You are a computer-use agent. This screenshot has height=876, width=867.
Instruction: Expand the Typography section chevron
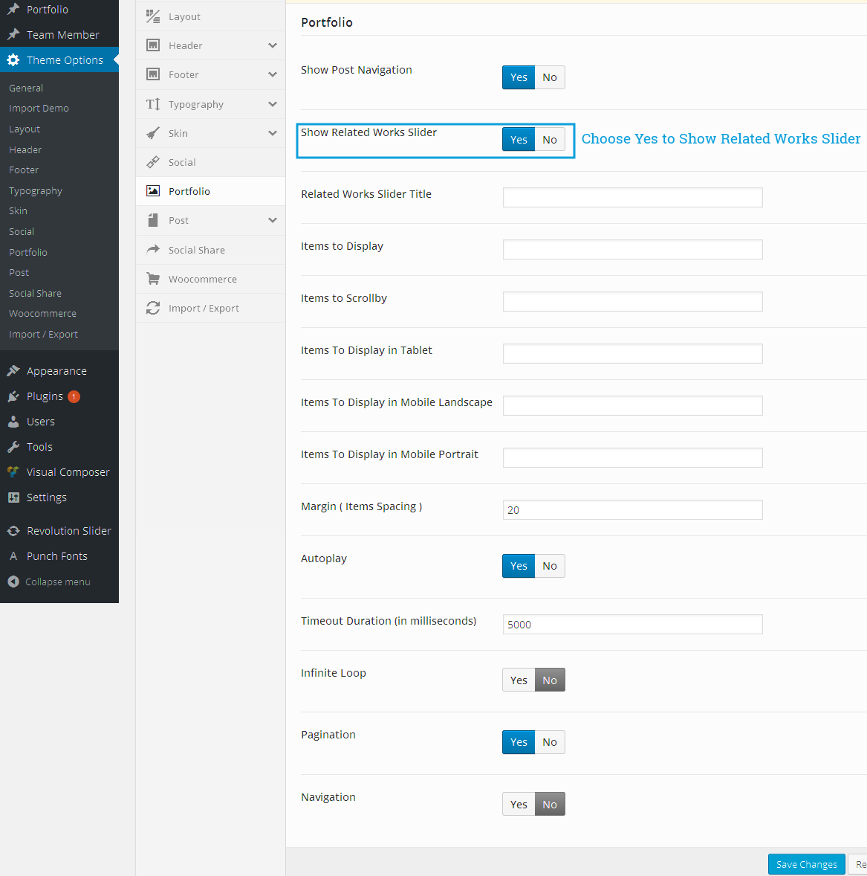[273, 104]
